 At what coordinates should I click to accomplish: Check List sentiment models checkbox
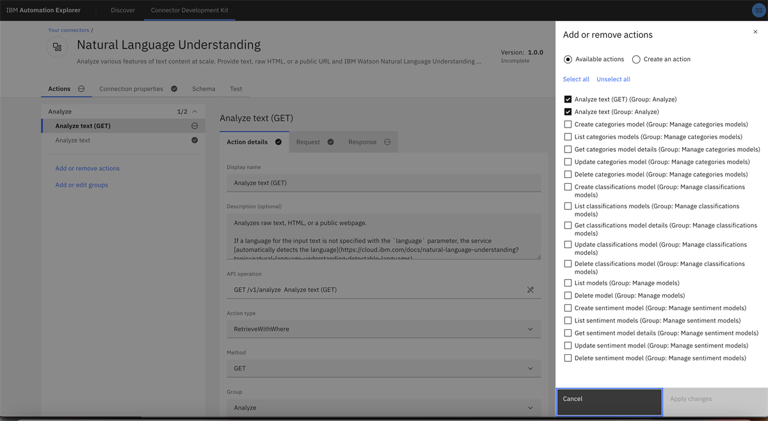point(568,320)
